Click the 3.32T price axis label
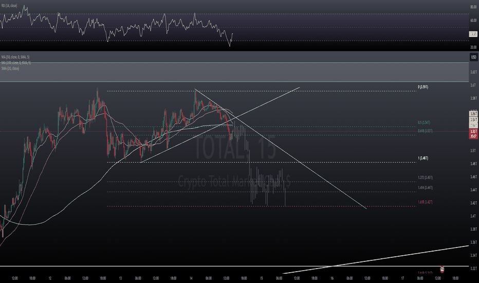The height and width of the screenshot is (283, 479). pos(473,269)
